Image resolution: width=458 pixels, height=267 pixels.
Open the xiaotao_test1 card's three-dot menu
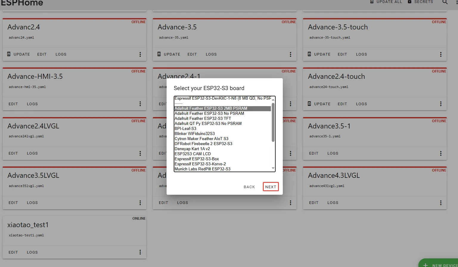pyautogui.click(x=140, y=252)
